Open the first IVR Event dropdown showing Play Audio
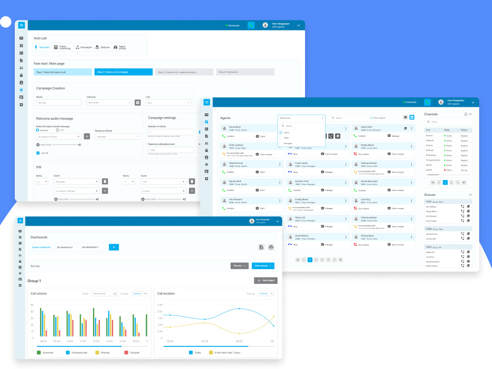Screen dimensions: 492x369 coord(77,182)
